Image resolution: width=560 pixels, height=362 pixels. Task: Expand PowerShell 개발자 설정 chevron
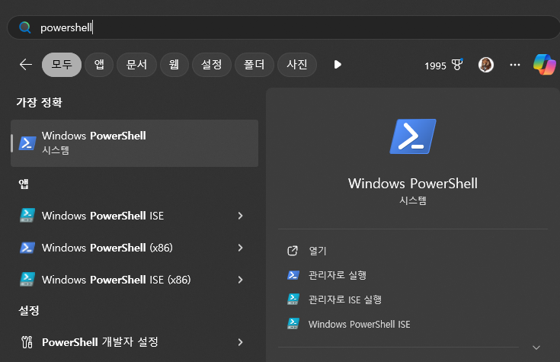pos(240,342)
